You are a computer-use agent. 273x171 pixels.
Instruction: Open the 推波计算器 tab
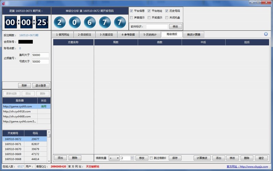click(x=193, y=34)
